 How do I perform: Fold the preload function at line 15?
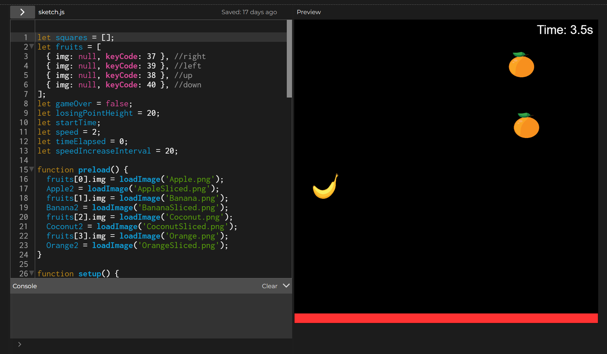32,169
